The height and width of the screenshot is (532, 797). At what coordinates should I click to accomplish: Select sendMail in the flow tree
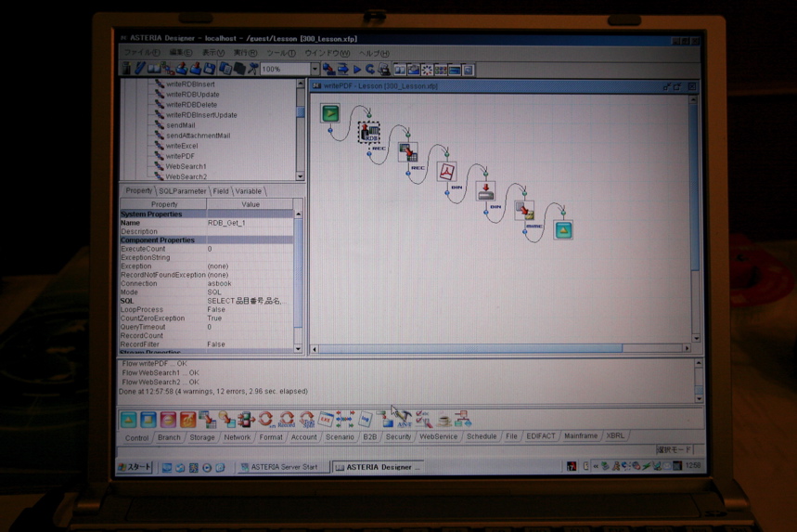click(x=180, y=125)
